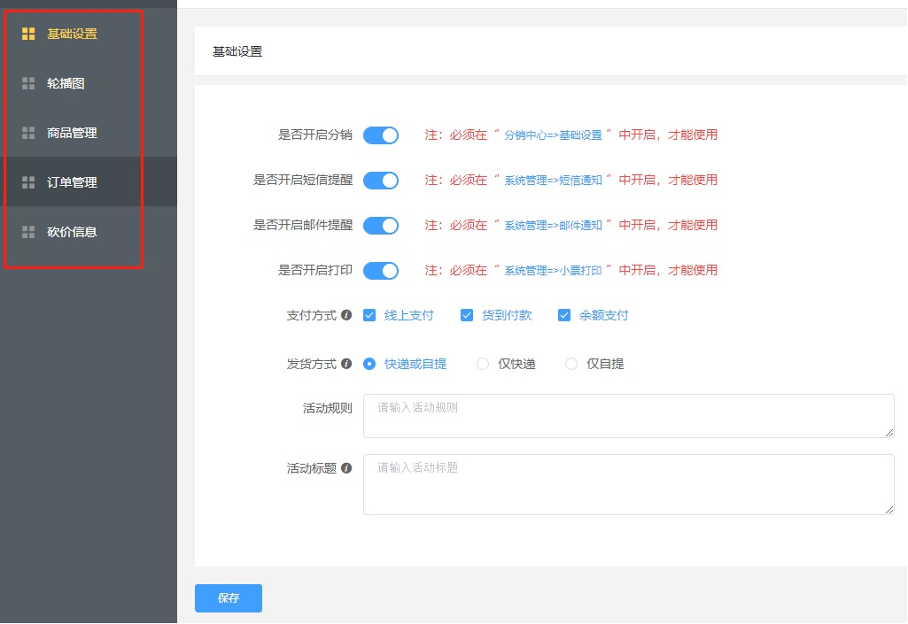Click the 基础设置 page heading text
Image resolution: width=908 pixels, height=624 pixels.
pyautogui.click(x=237, y=51)
